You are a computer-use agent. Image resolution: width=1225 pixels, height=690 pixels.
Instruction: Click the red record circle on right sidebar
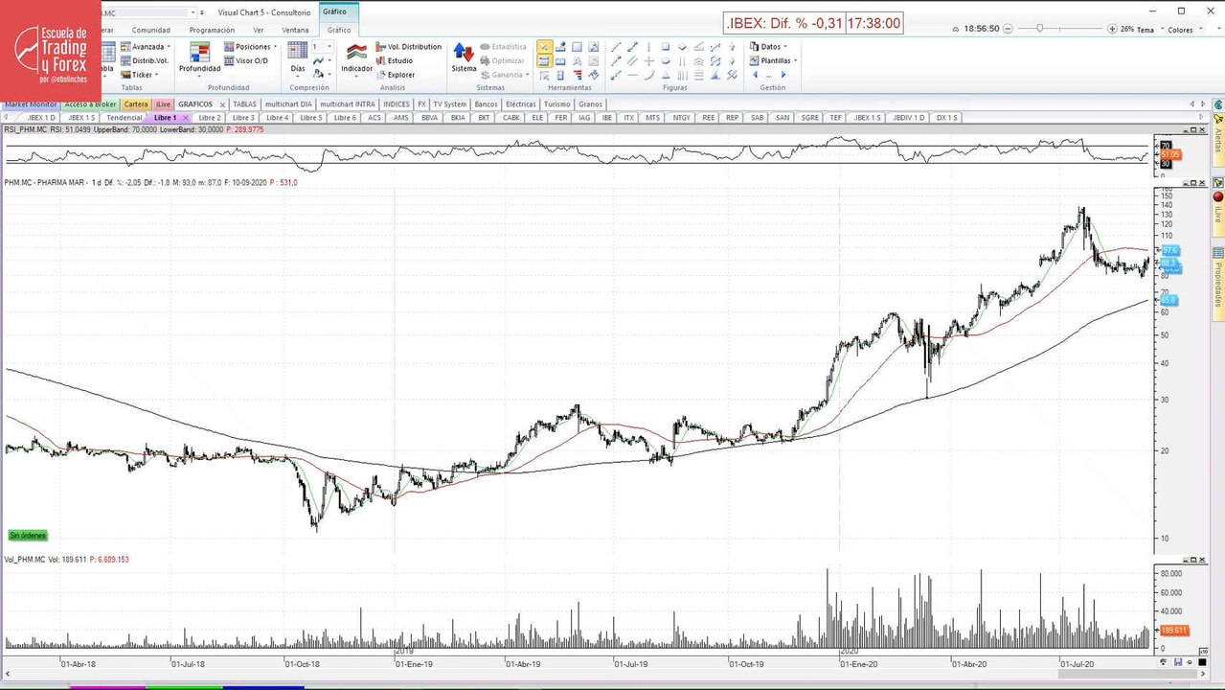pos(1218,196)
